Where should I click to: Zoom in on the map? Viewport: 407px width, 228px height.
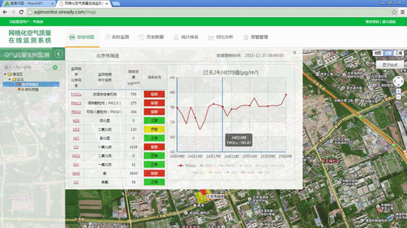coord(398,91)
